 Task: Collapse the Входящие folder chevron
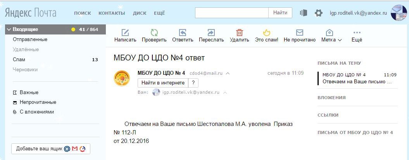[x=9, y=29]
